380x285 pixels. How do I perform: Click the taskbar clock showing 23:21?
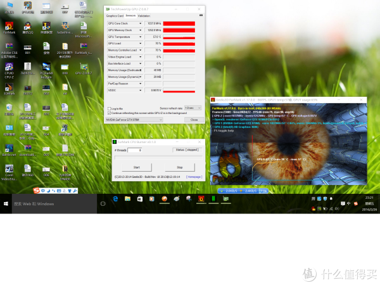369,198
